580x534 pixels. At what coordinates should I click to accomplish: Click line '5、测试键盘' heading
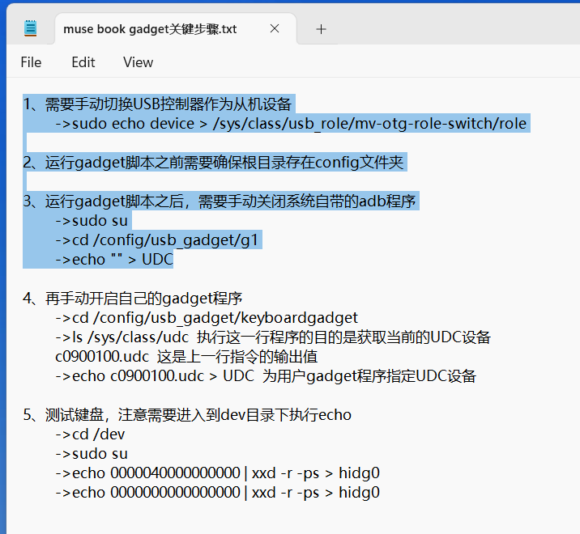tap(187, 414)
